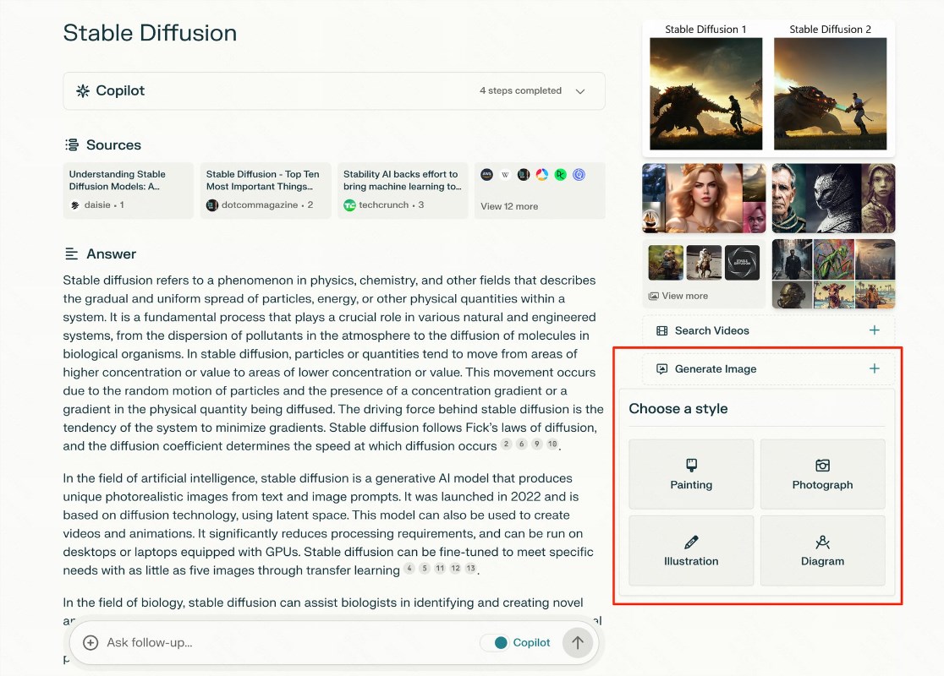Screen dimensions: 944x676
Task: Expand Search Videos with the plus
Action: click(874, 330)
